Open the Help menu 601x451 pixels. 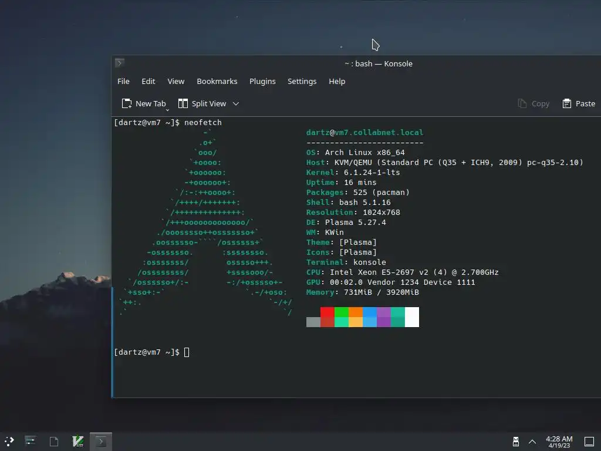(x=337, y=81)
